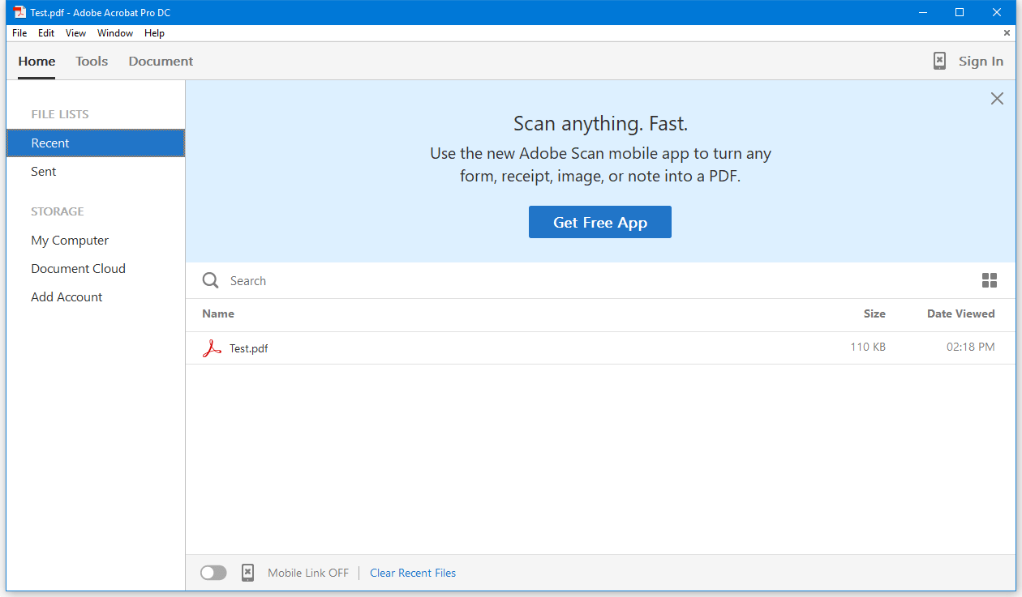Click the Mobile Link OFF label

click(308, 573)
